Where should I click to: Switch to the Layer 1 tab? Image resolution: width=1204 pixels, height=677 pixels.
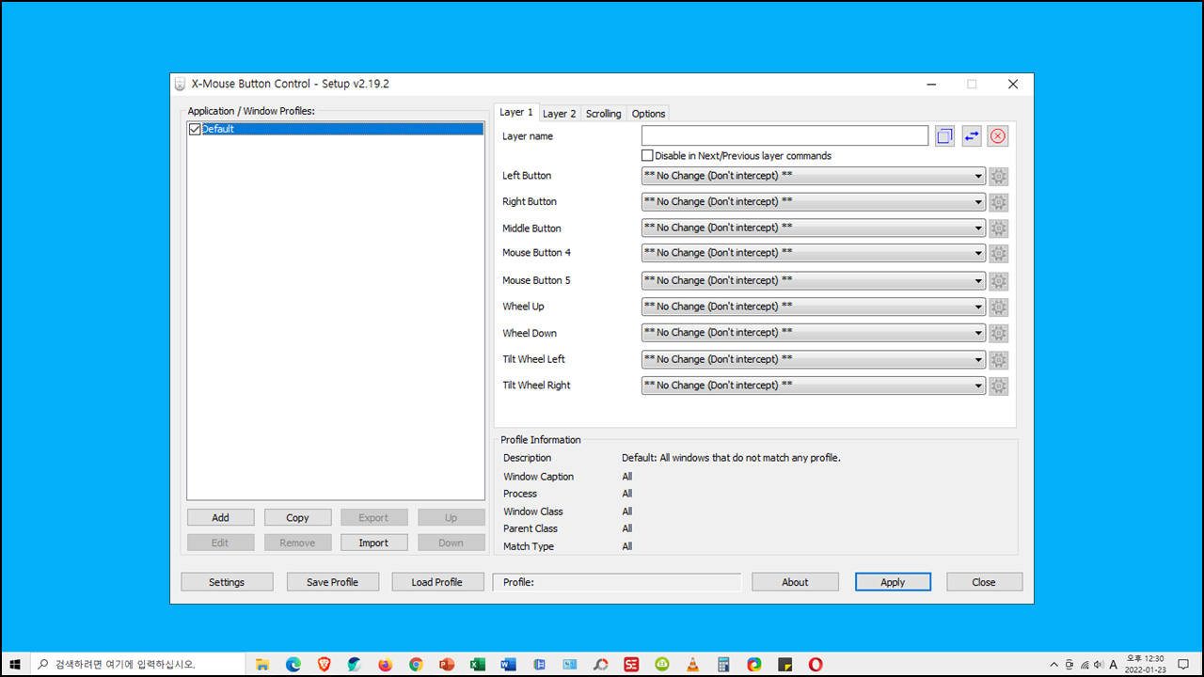(x=516, y=112)
